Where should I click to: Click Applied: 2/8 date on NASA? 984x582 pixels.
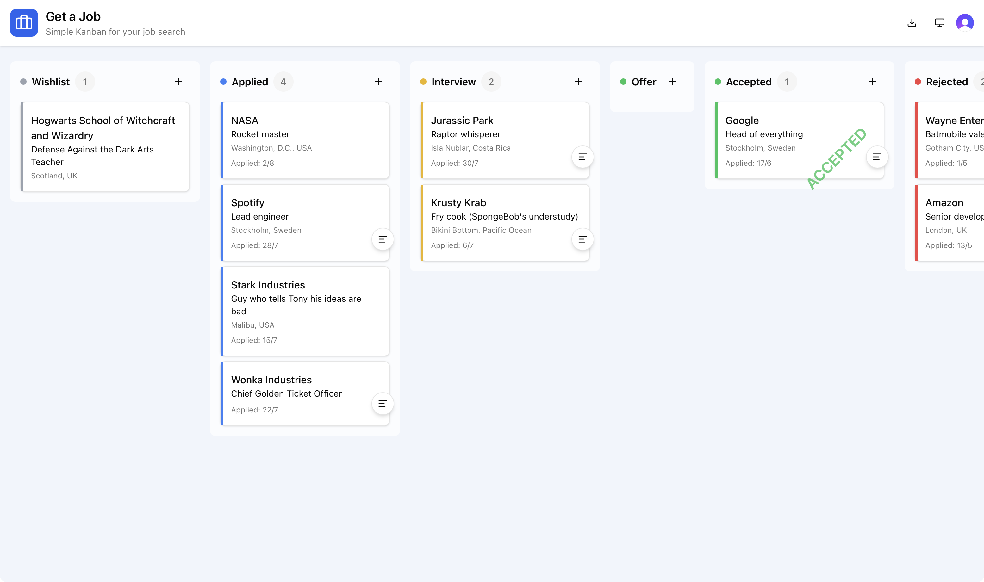point(252,163)
